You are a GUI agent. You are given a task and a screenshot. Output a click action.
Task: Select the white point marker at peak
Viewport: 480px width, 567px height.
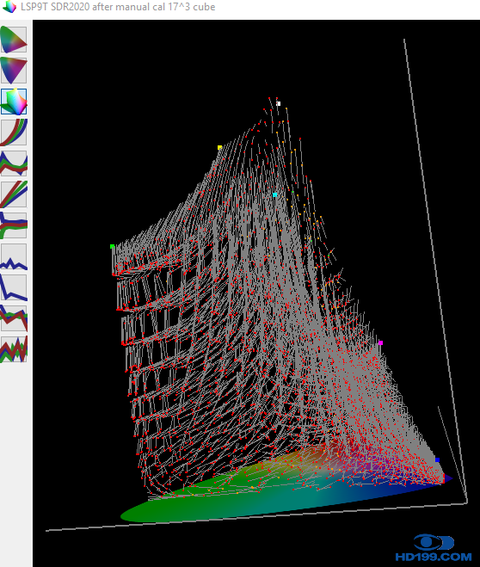coord(279,103)
